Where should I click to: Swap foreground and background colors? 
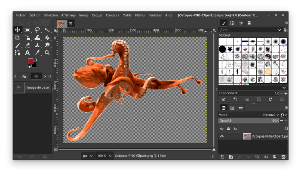(x=36, y=60)
